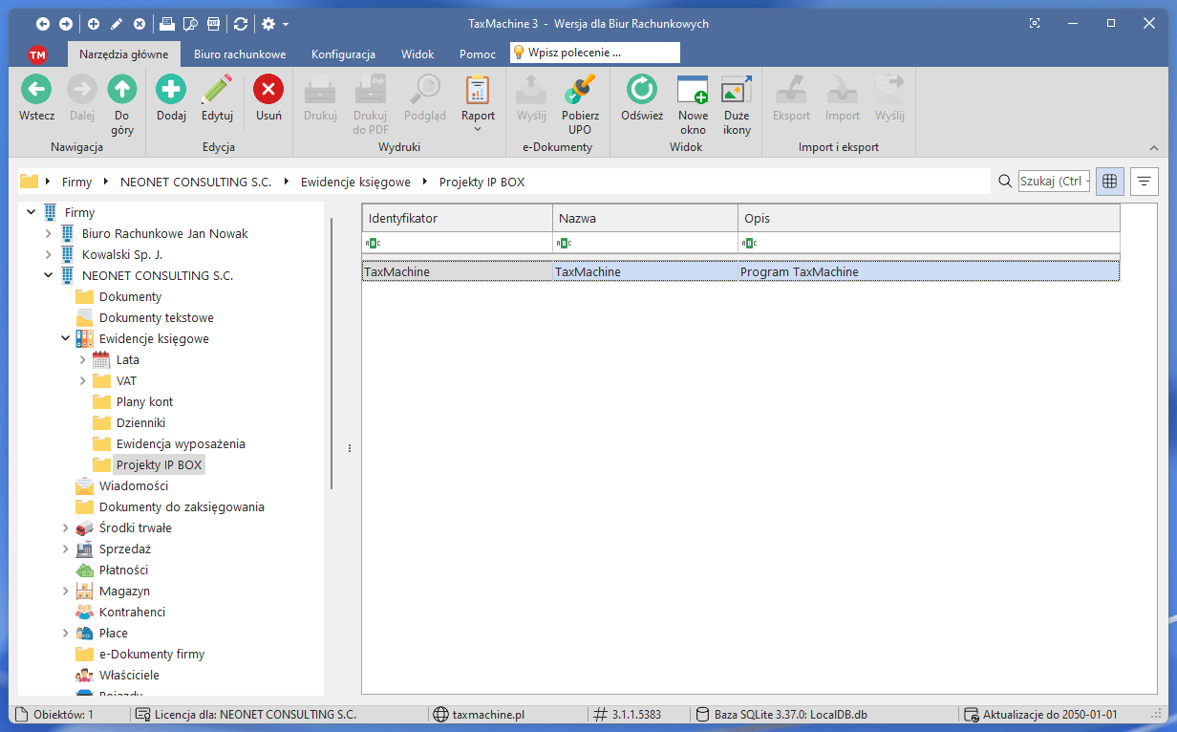Click the Pobierz UPO icon

[x=580, y=91]
